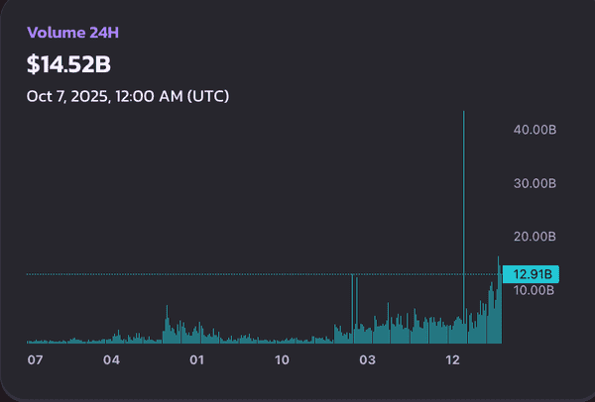This screenshot has height=402, width=595.
Task: Select the 03 x-axis tick label
Action: (368, 358)
